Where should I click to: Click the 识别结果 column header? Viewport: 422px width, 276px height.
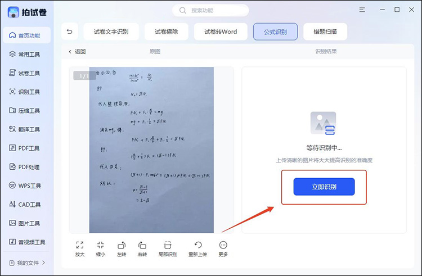tap(326, 51)
